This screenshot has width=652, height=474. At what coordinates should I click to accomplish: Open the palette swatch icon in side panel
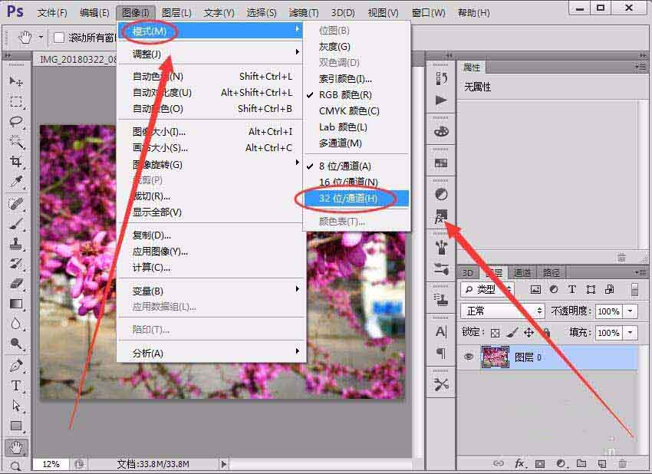(441, 132)
